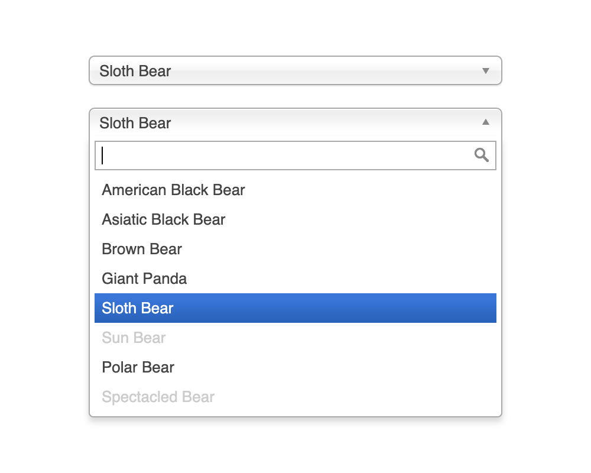Pick the enabled option just above Spectacled Bear
This screenshot has width=591, height=473.
click(x=138, y=367)
